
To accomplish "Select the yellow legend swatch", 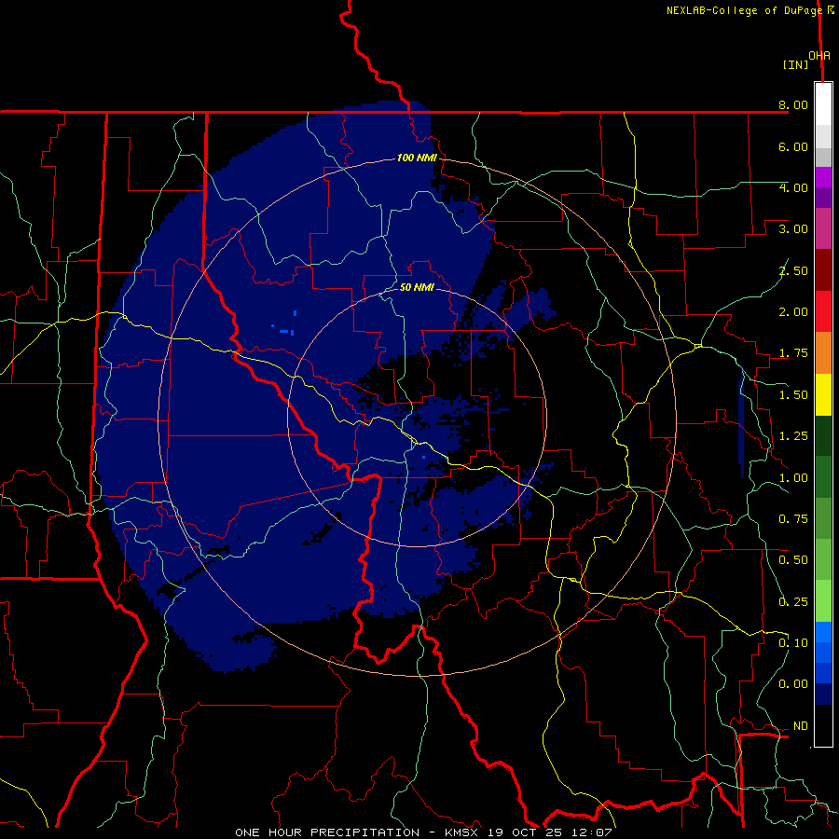I will pos(823,395).
